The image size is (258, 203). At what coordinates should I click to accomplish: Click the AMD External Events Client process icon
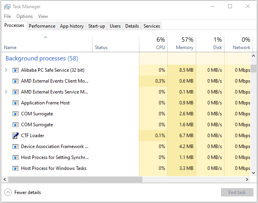(16, 81)
